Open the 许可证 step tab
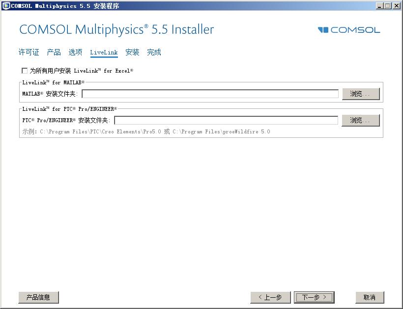403x309 pixels. pyautogui.click(x=29, y=52)
